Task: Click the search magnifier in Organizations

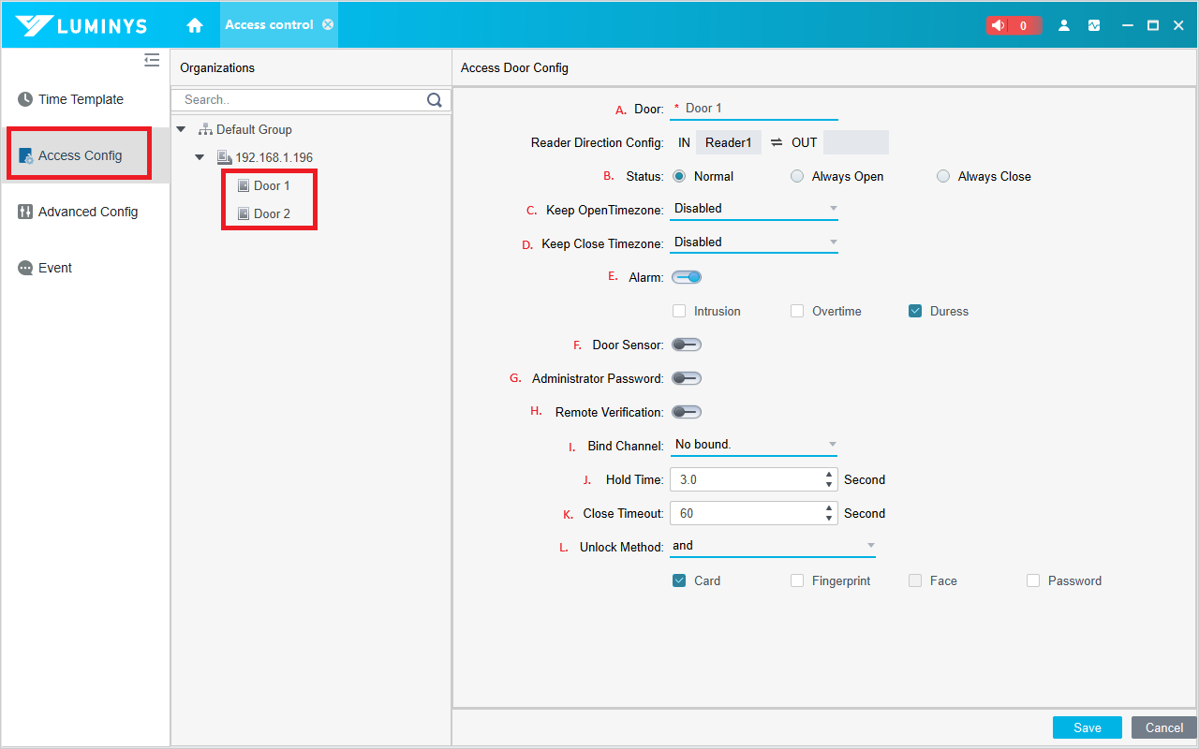Action: point(435,100)
